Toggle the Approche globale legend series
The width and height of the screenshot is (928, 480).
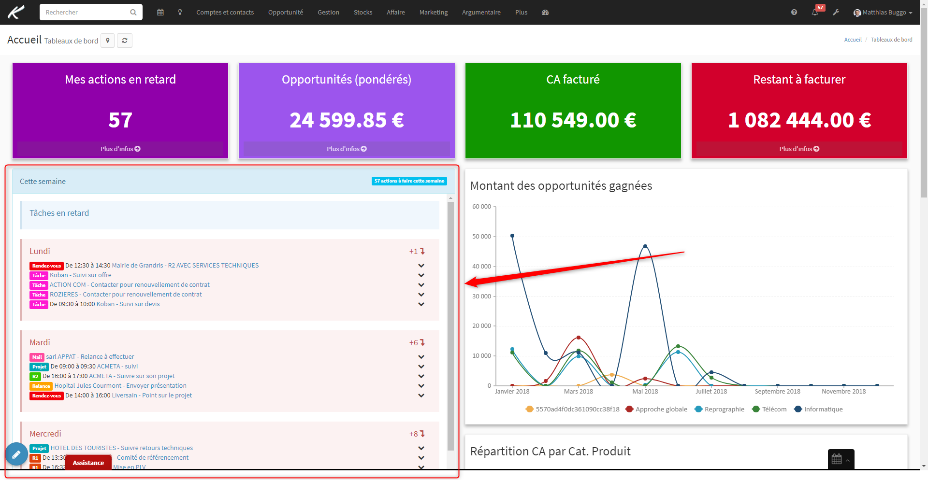click(656, 409)
